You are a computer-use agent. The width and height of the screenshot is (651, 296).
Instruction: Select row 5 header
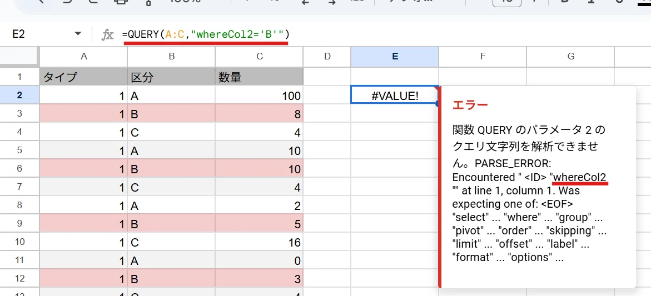pyautogui.click(x=19, y=150)
